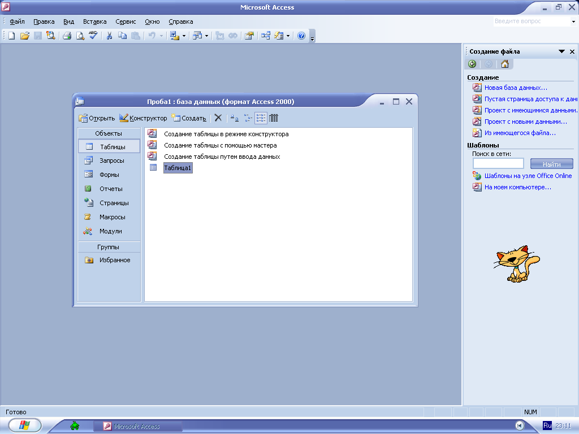Click the Поиск в сети search field
579x434 pixels.
(x=498, y=163)
